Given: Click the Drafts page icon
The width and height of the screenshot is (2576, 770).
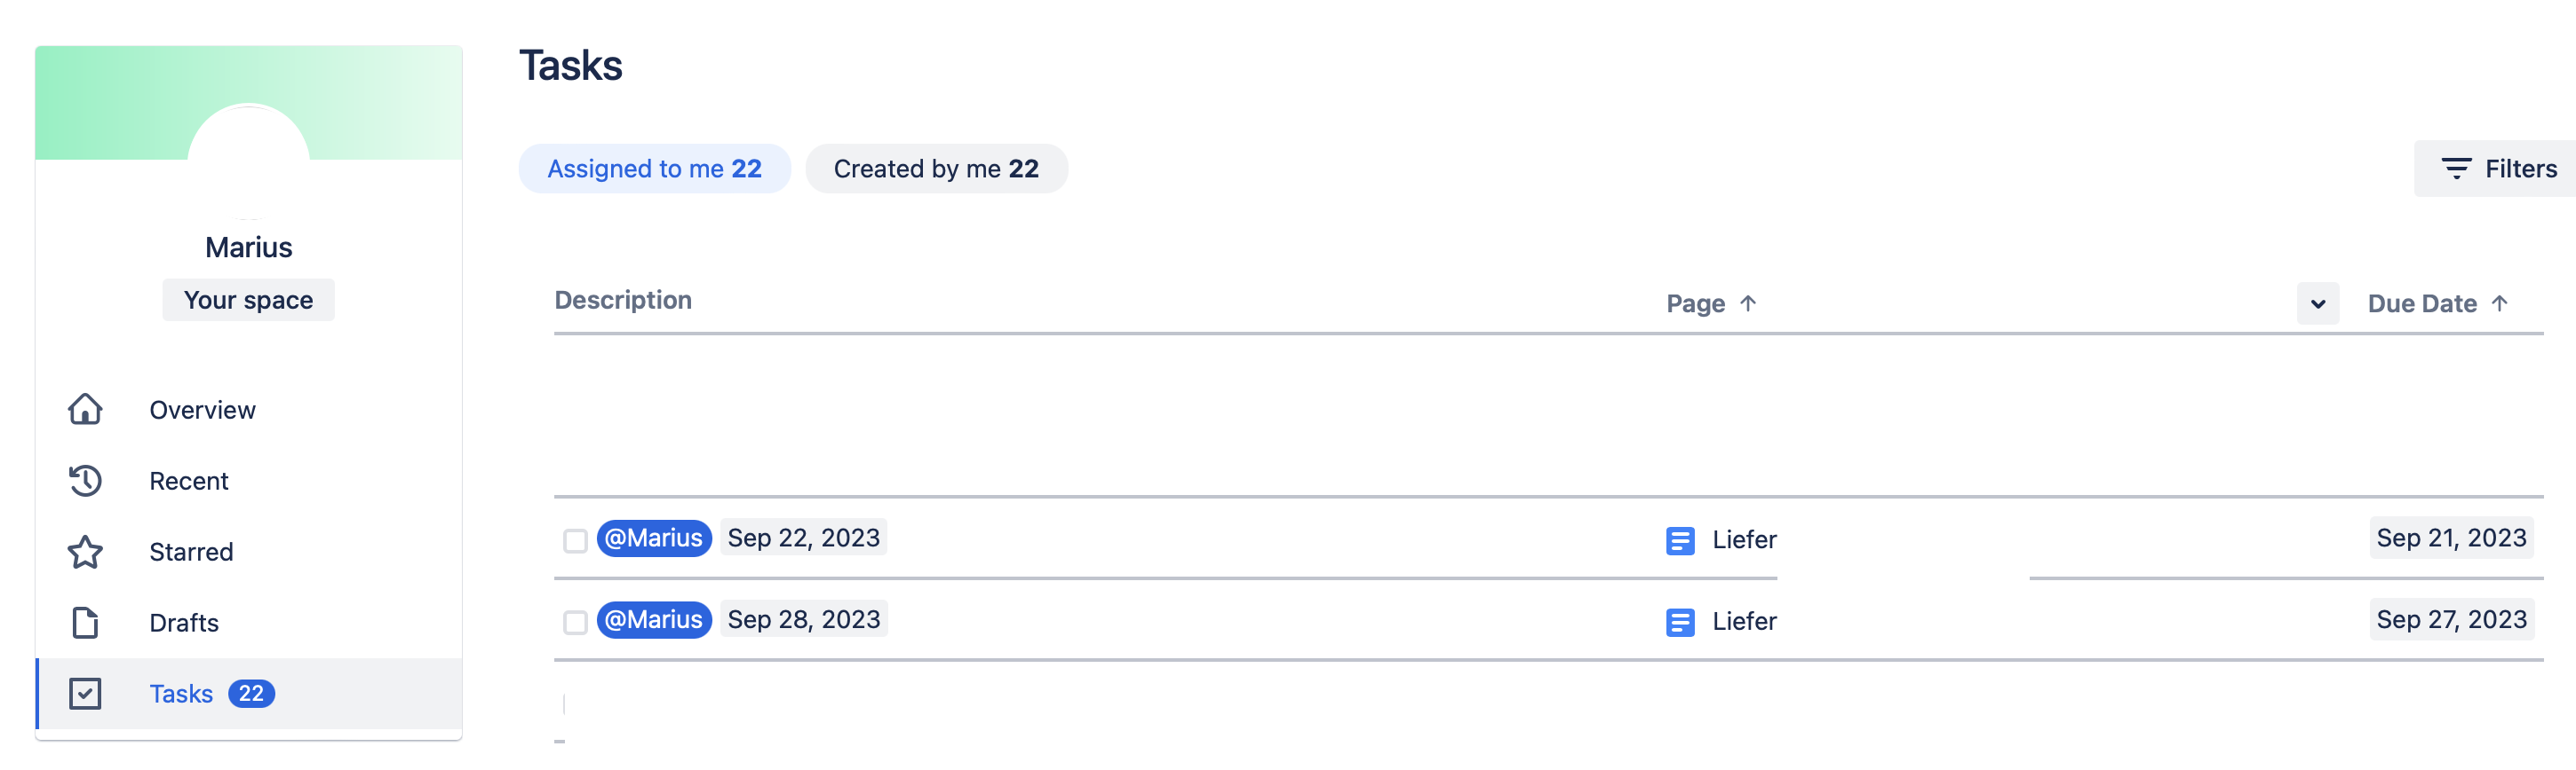Looking at the screenshot, I should (x=85, y=622).
